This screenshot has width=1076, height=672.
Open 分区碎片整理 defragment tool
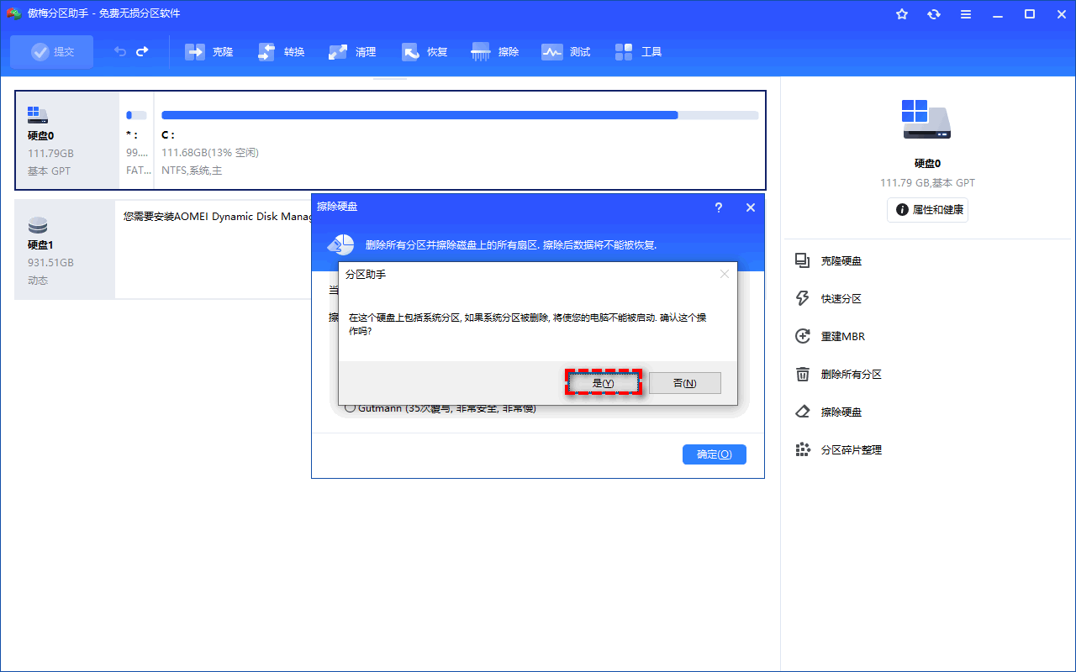coord(803,449)
